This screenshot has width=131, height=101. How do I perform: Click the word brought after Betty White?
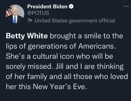63,36
